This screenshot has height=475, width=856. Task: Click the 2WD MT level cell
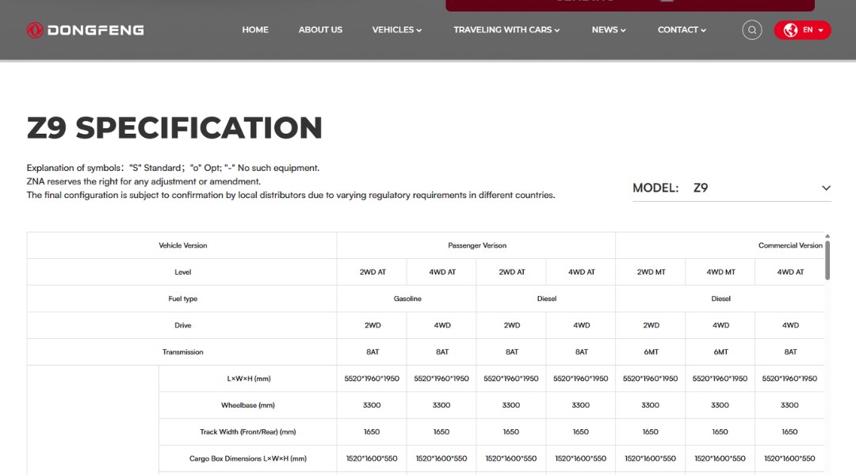point(651,272)
